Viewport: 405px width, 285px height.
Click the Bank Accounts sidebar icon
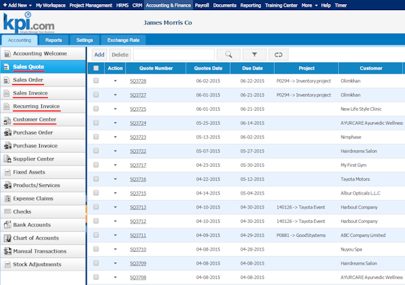[x=7, y=225]
